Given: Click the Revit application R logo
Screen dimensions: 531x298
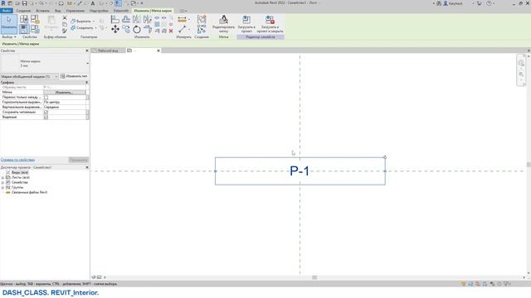Looking at the screenshot, I should pos(3,3).
